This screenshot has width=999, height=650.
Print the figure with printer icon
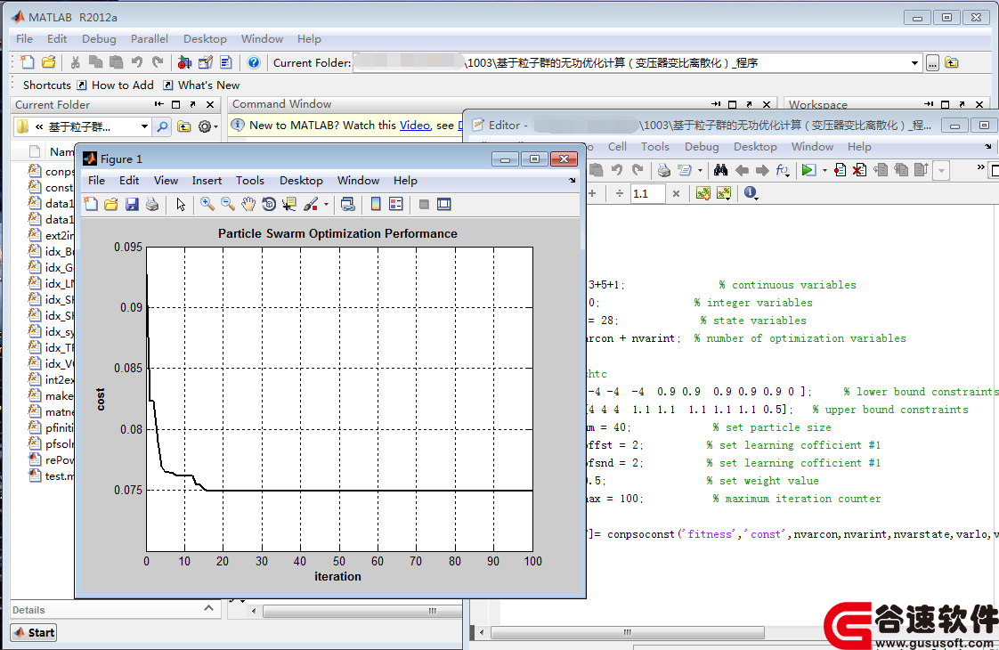pyautogui.click(x=152, y=204)
